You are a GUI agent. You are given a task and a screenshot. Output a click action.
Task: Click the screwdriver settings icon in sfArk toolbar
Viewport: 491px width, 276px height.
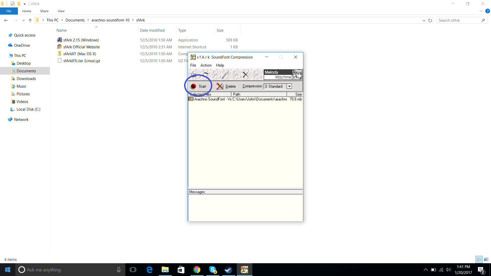(x=225, y=75)
